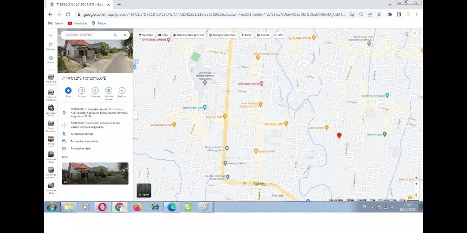Image resolution: width=467 pixels, height=233 pixels.
Task: Toggle the Restoran filter chip
Action: [146, 35]
